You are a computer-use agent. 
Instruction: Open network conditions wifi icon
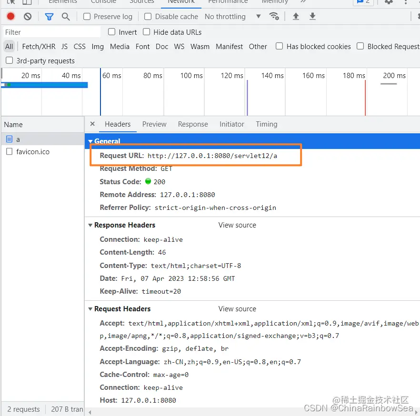click(x=274, y=16)
